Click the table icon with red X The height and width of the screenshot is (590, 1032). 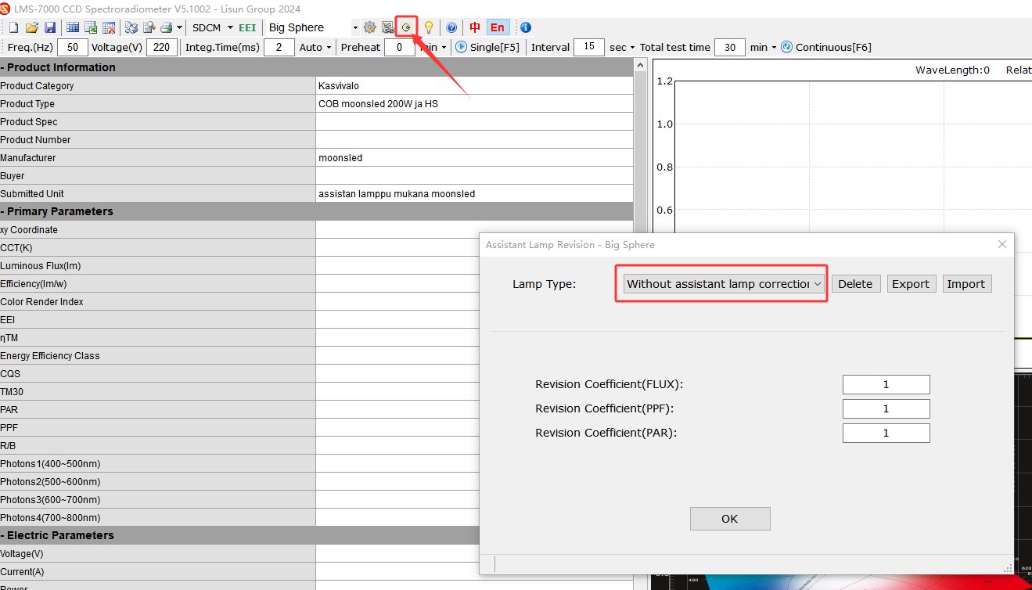[109, 27]
